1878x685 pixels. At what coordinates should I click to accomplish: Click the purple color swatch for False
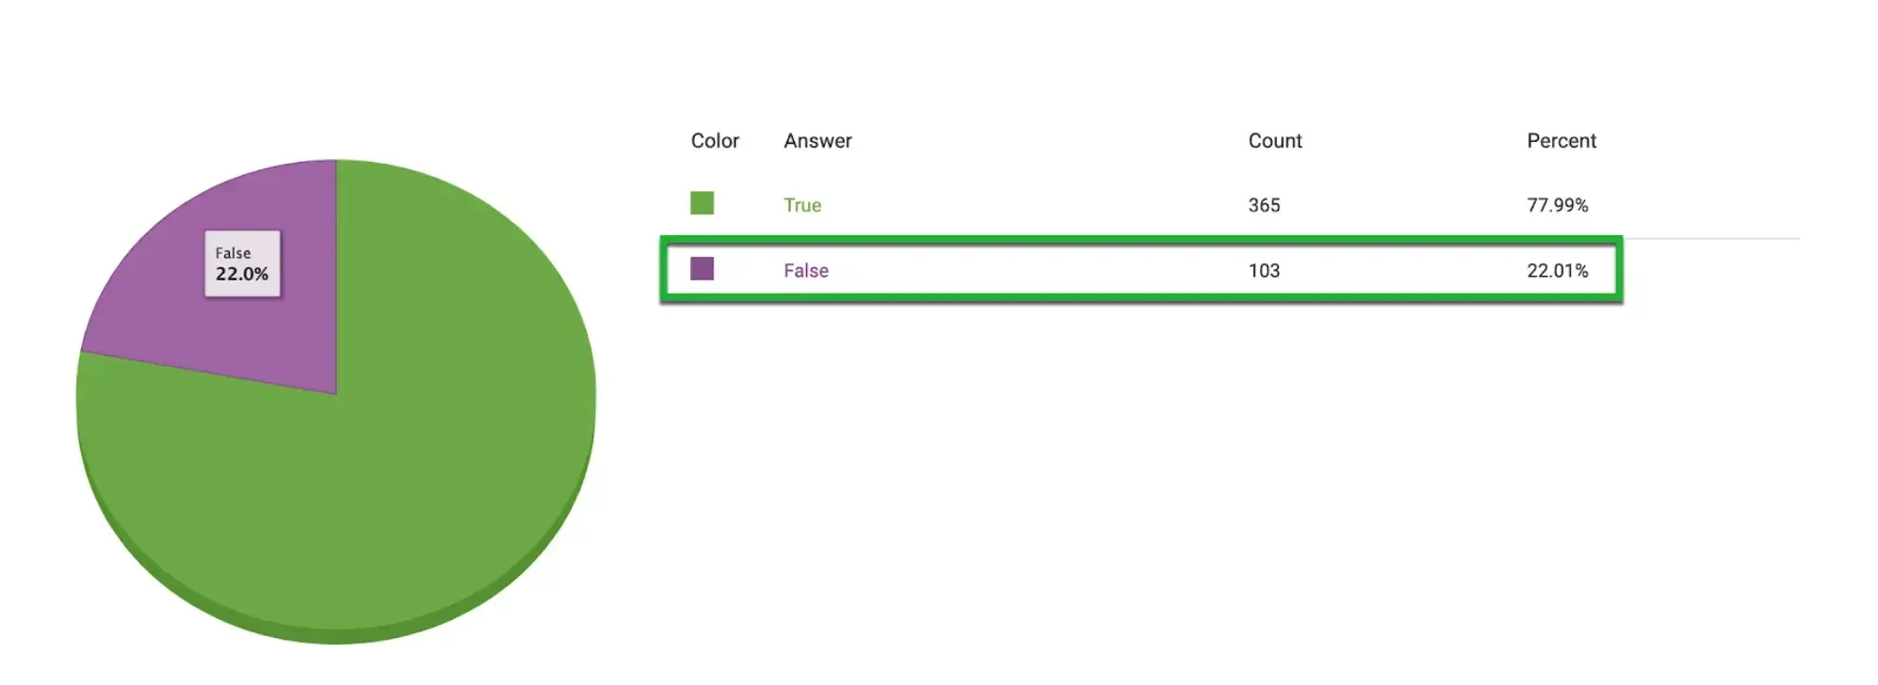[x=702, y=269]
